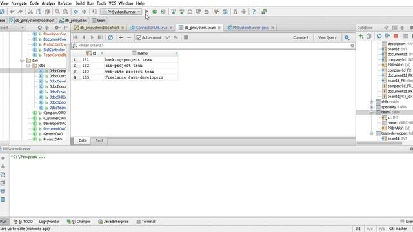
Task: Run PMSystemRunner with the green play icon
Action: (x=146, y=12)
